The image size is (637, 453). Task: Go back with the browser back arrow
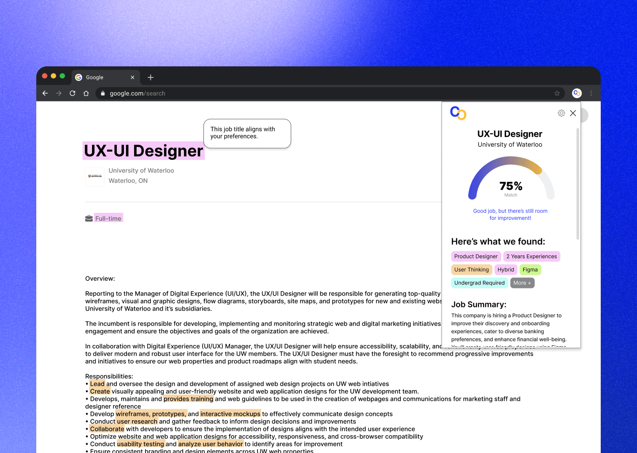click(x=45, y=93)
